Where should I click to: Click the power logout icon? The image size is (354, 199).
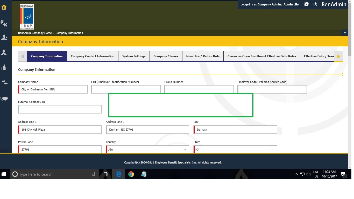pyautogui.click(x=315, y=4)
